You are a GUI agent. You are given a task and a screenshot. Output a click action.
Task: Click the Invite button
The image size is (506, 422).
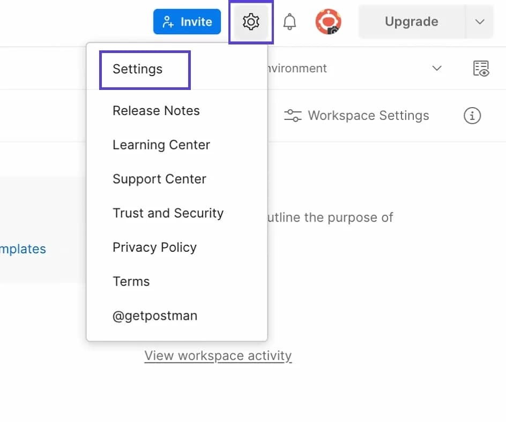pyautogui.click(x=187, y=21)
